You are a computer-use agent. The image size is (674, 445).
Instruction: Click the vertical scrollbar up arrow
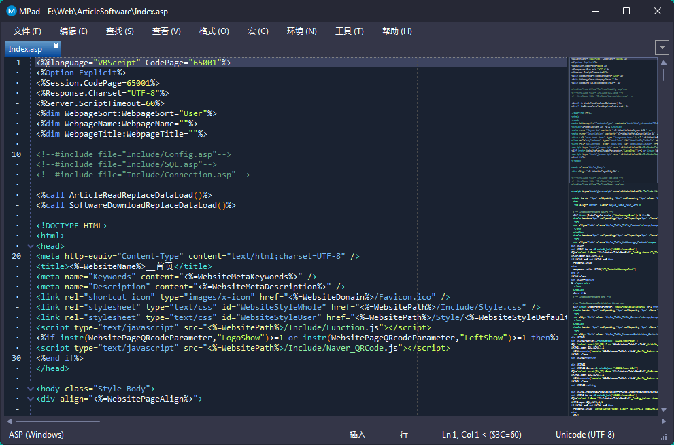tap(664, 62)
